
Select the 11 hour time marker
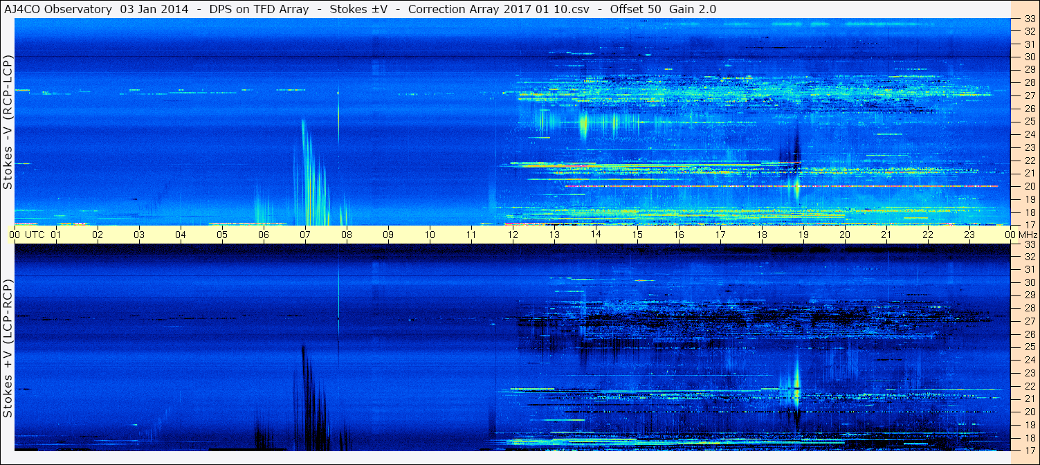(471, 235)
